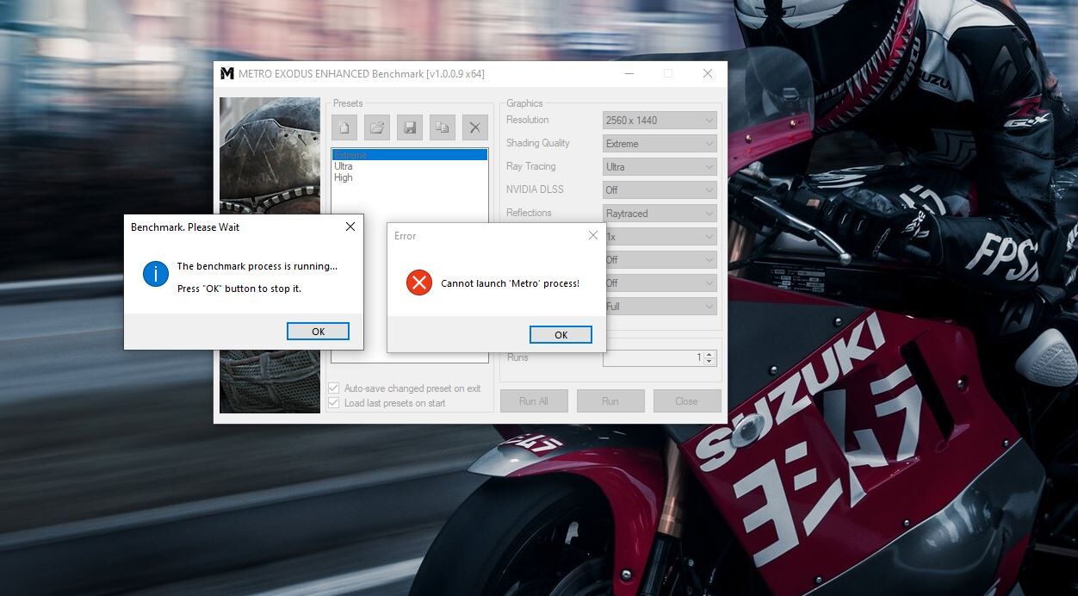Viewport: 1078px width, 596px height.
Task: Click the Run All button
Action: coord(534,401)
